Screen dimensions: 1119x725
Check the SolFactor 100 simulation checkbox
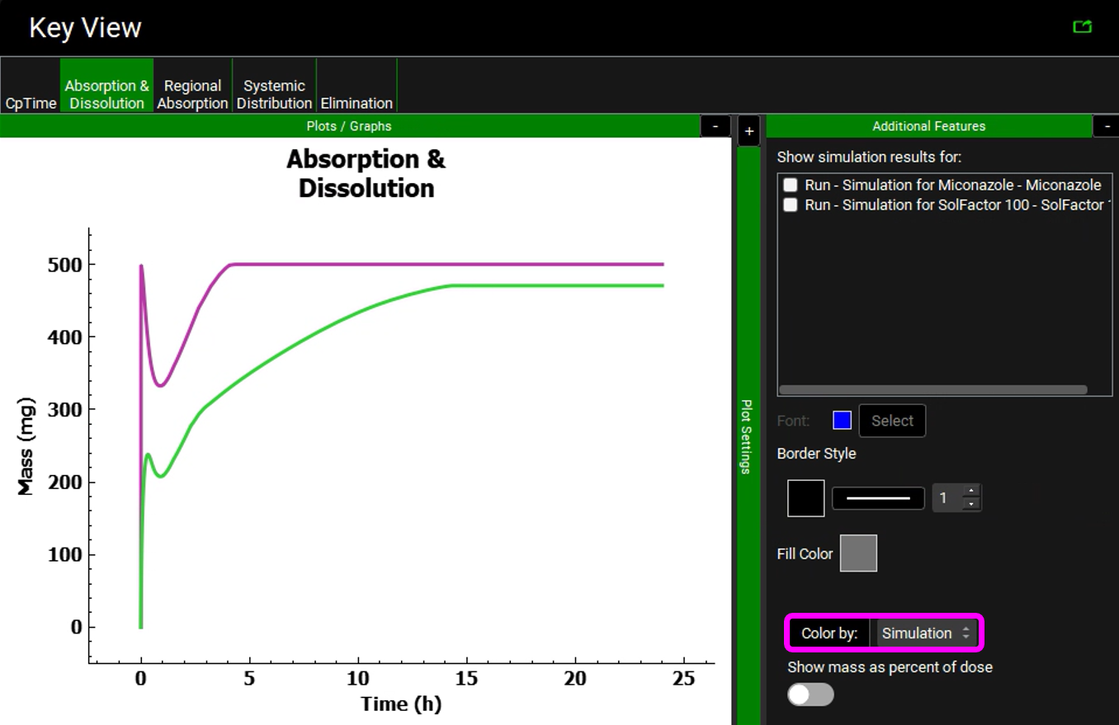click(x=791, y=205)
